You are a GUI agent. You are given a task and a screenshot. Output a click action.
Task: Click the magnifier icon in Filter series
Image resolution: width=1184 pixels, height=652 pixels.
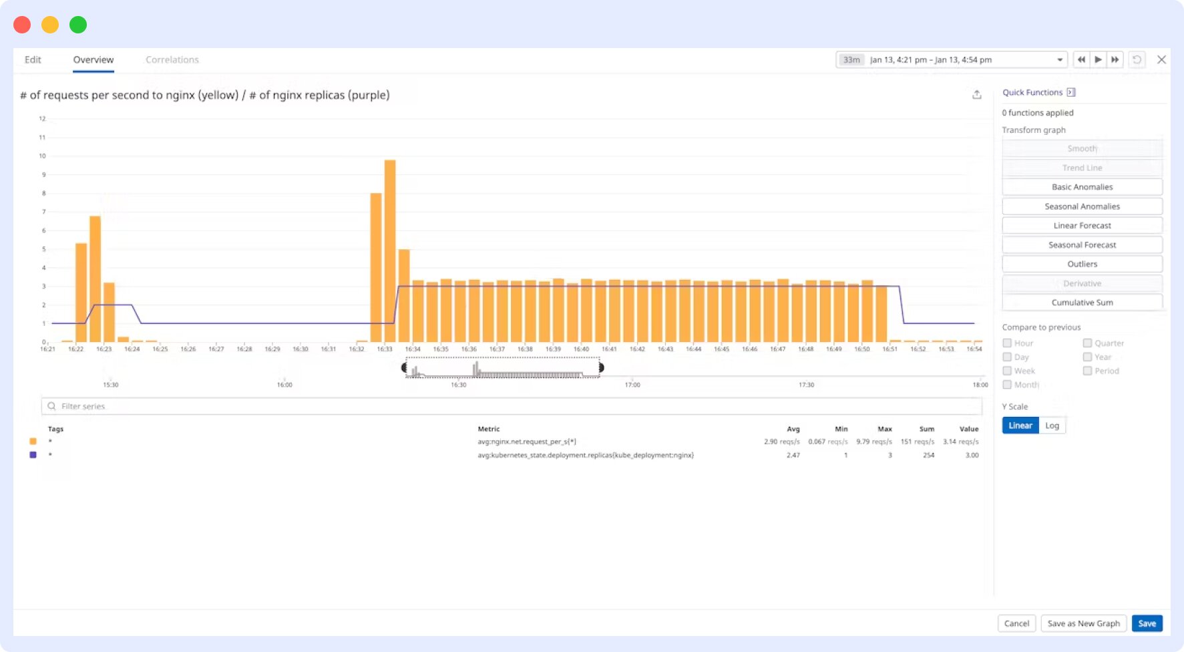tap(52, 405)
